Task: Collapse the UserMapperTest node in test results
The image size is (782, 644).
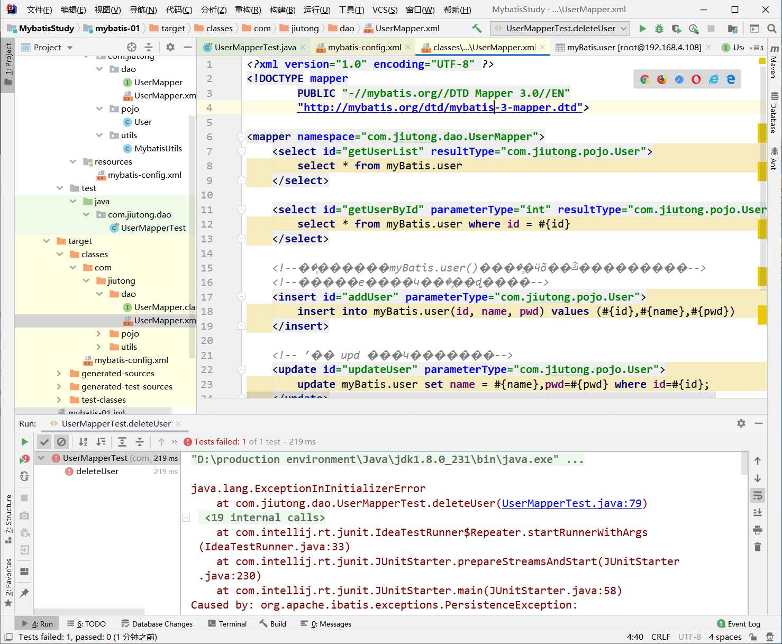Action: point(42,458)
